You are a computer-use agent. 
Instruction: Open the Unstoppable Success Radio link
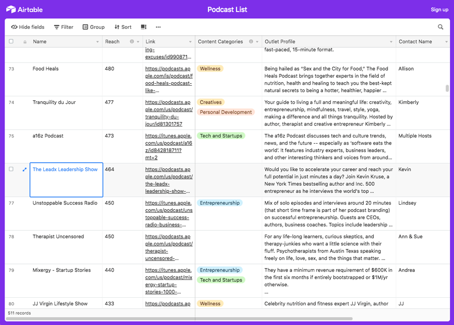click(x=169, y=214)
